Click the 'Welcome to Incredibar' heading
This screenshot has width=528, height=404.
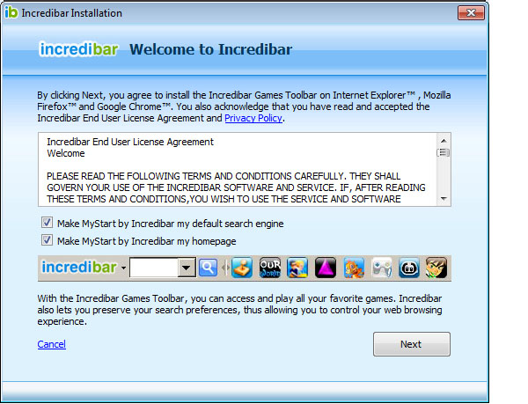(x=211, y=49)
